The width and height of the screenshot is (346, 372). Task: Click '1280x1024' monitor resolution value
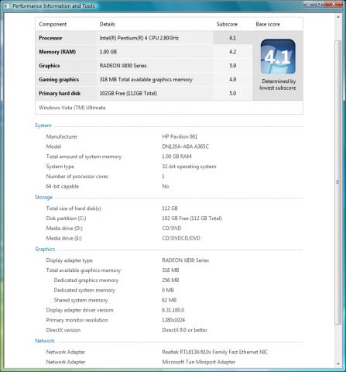pos(173,320)
